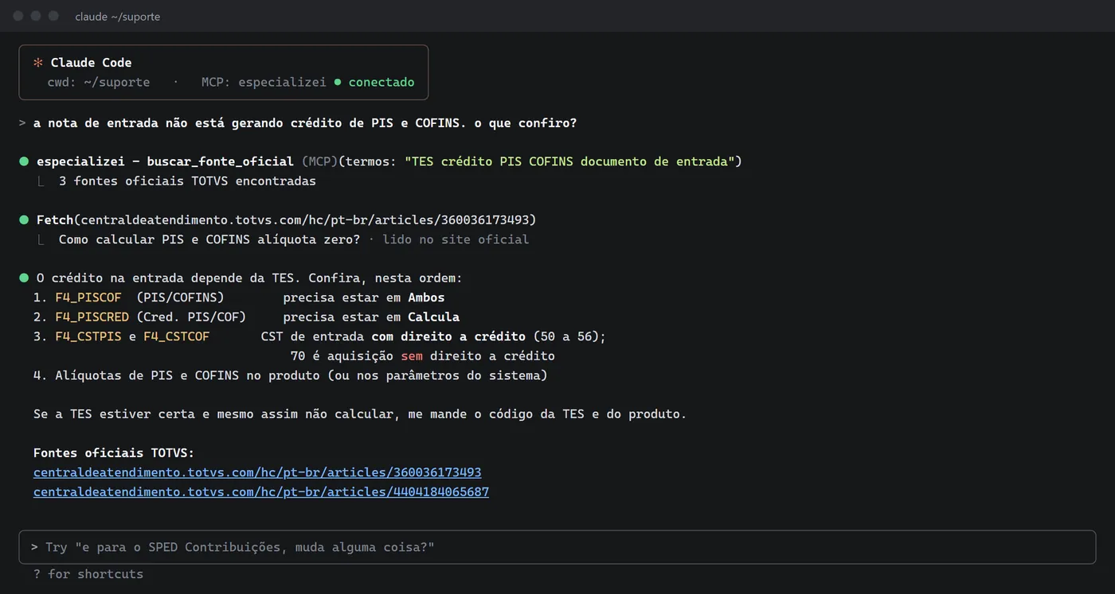The image size is (1115, 594).
Task: Click the F4_PISCOF field name
Action: (88, 297)
